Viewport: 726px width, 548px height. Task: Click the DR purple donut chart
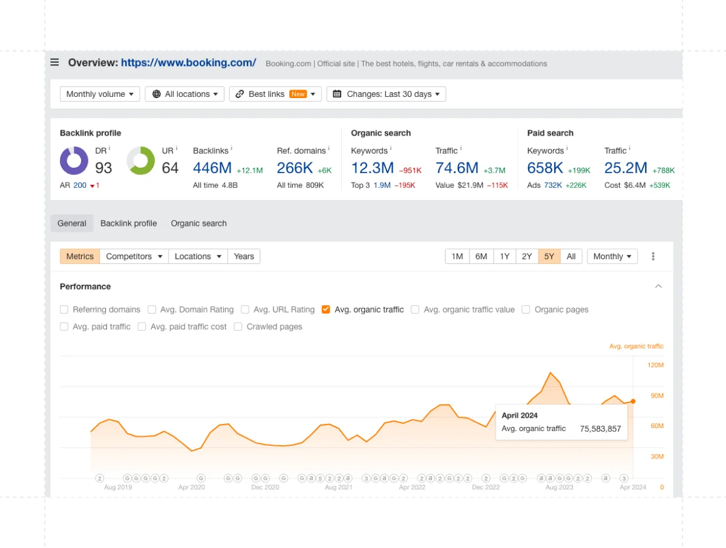point(74,160)
